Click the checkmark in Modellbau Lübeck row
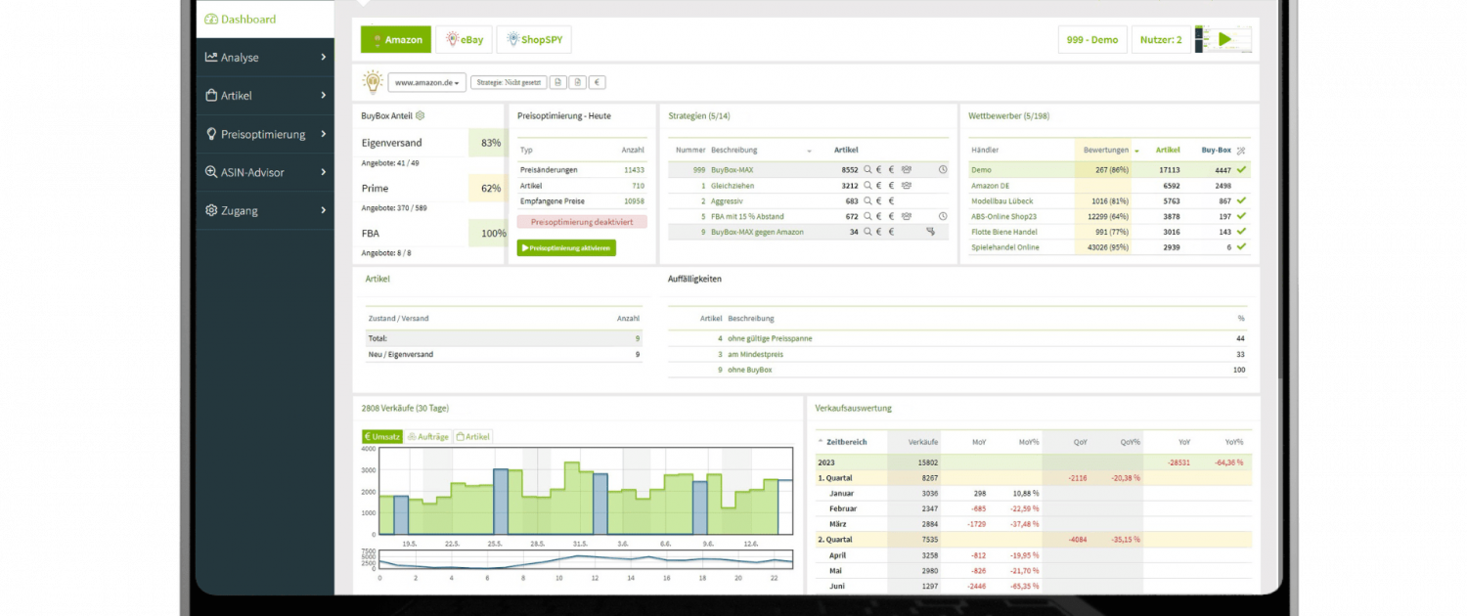 point(1242,200)
